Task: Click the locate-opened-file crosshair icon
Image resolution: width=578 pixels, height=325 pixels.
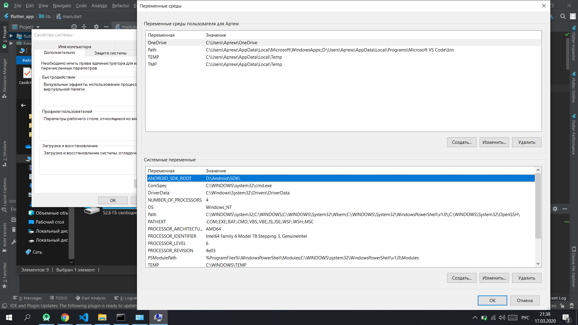Action: [74, 27]
